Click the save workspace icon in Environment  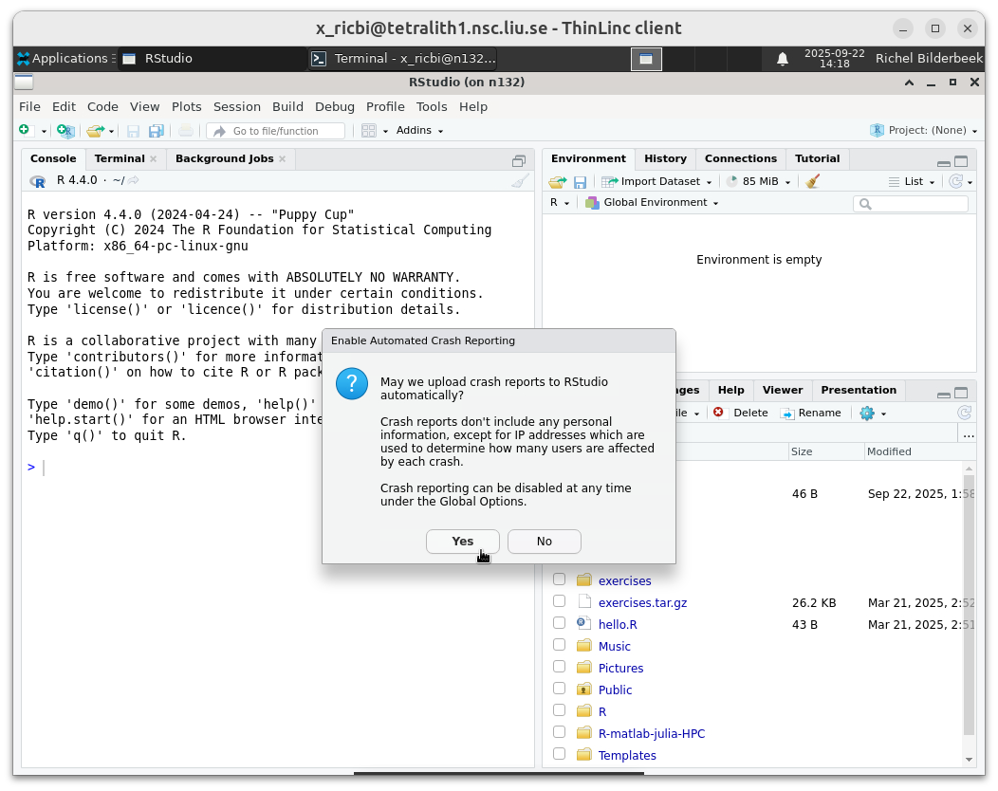tap(580, 181)
